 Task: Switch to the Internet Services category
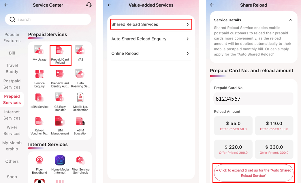(12, 115)
